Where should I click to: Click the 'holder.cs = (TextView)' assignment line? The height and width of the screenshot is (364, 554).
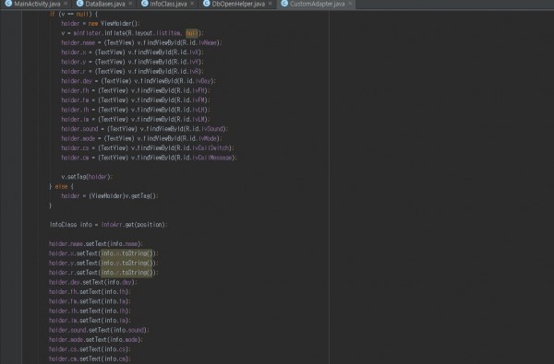tap(148, 148)
